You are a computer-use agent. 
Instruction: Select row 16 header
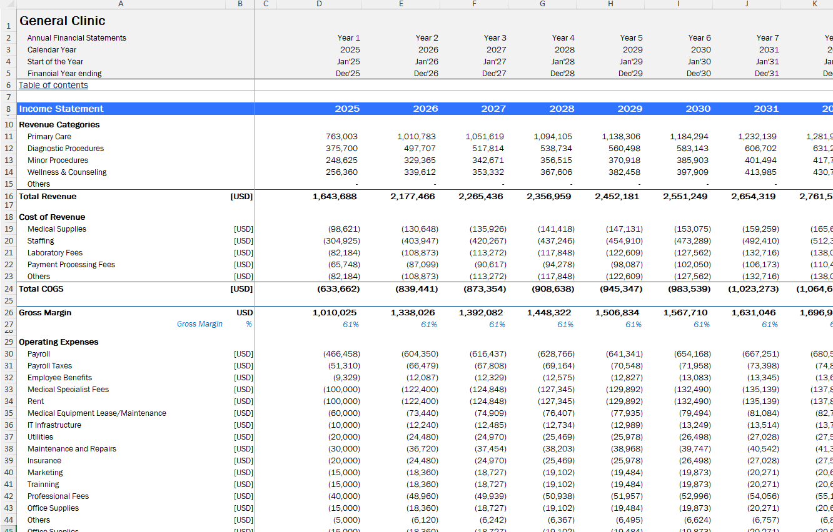[8, 196]
